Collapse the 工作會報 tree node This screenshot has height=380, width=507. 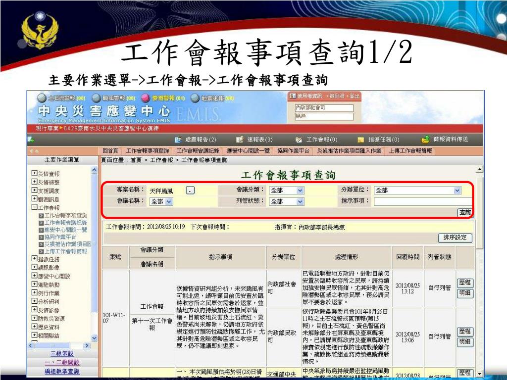point(34,207)
